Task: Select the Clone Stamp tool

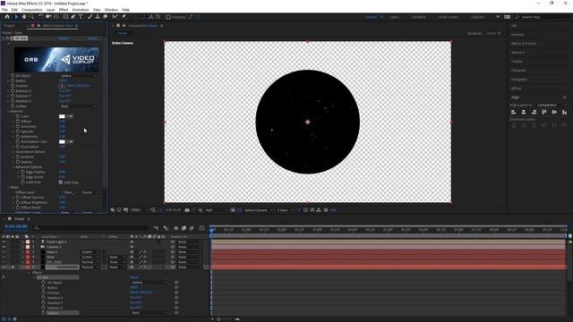Action: tap(98, 17)
